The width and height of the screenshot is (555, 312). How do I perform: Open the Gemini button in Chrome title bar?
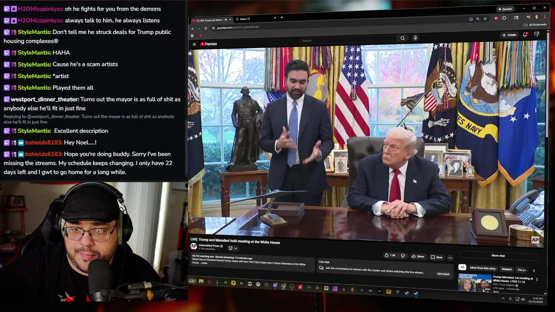pyautogui.click(x=506, y=9)
